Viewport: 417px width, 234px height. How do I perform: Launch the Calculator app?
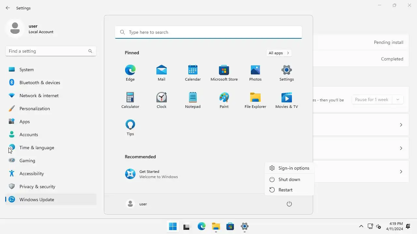[130, 100]
